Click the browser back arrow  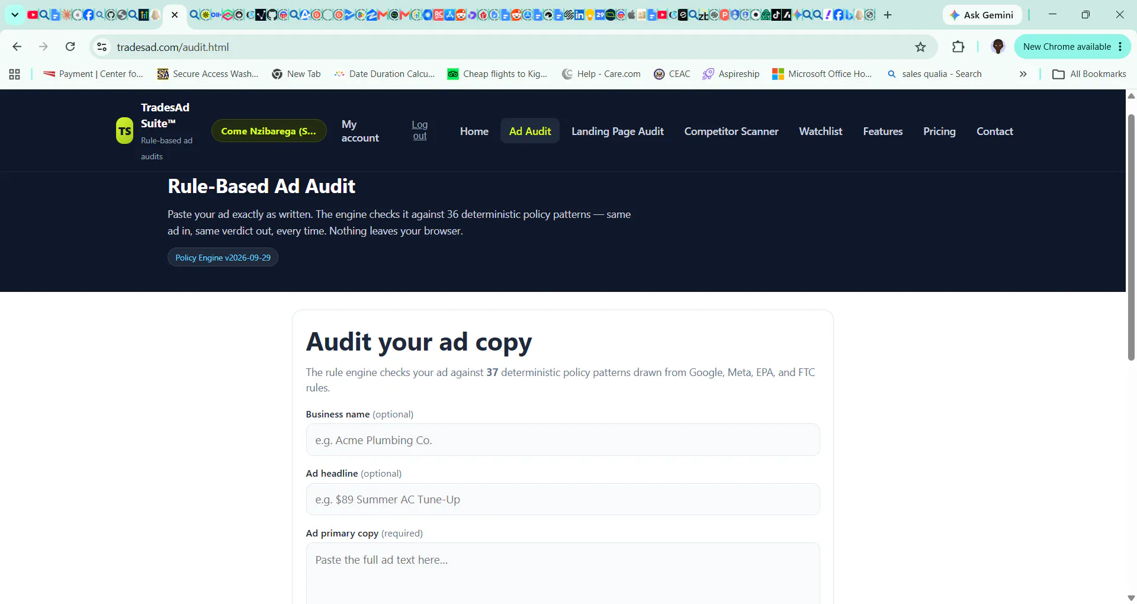pyautogui.click(x=17, y=47)
